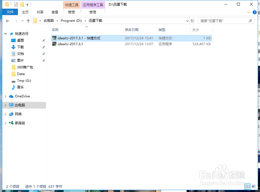260x192 pixels.
Task: Collapse the 快速访问 section chevron
Action: 5,33
